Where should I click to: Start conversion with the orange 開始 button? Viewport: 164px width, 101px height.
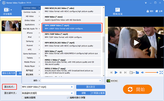137,89
